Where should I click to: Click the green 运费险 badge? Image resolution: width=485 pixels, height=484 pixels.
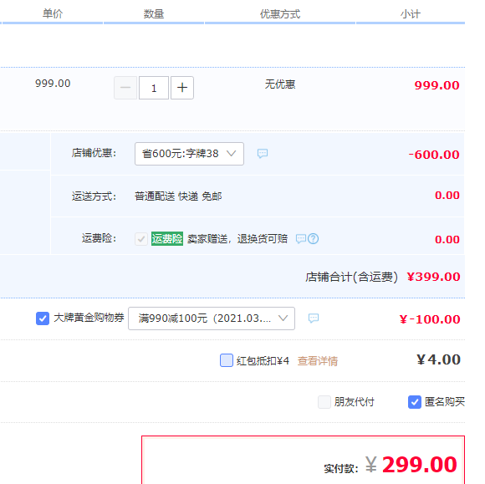pos(167,239)
